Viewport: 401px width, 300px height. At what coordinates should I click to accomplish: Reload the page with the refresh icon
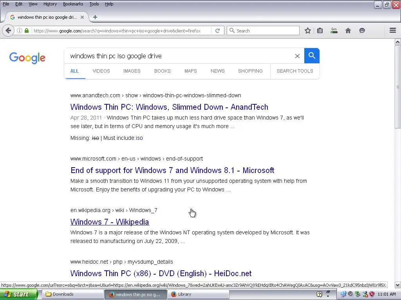pyautogui.click(x=218, y=30)
